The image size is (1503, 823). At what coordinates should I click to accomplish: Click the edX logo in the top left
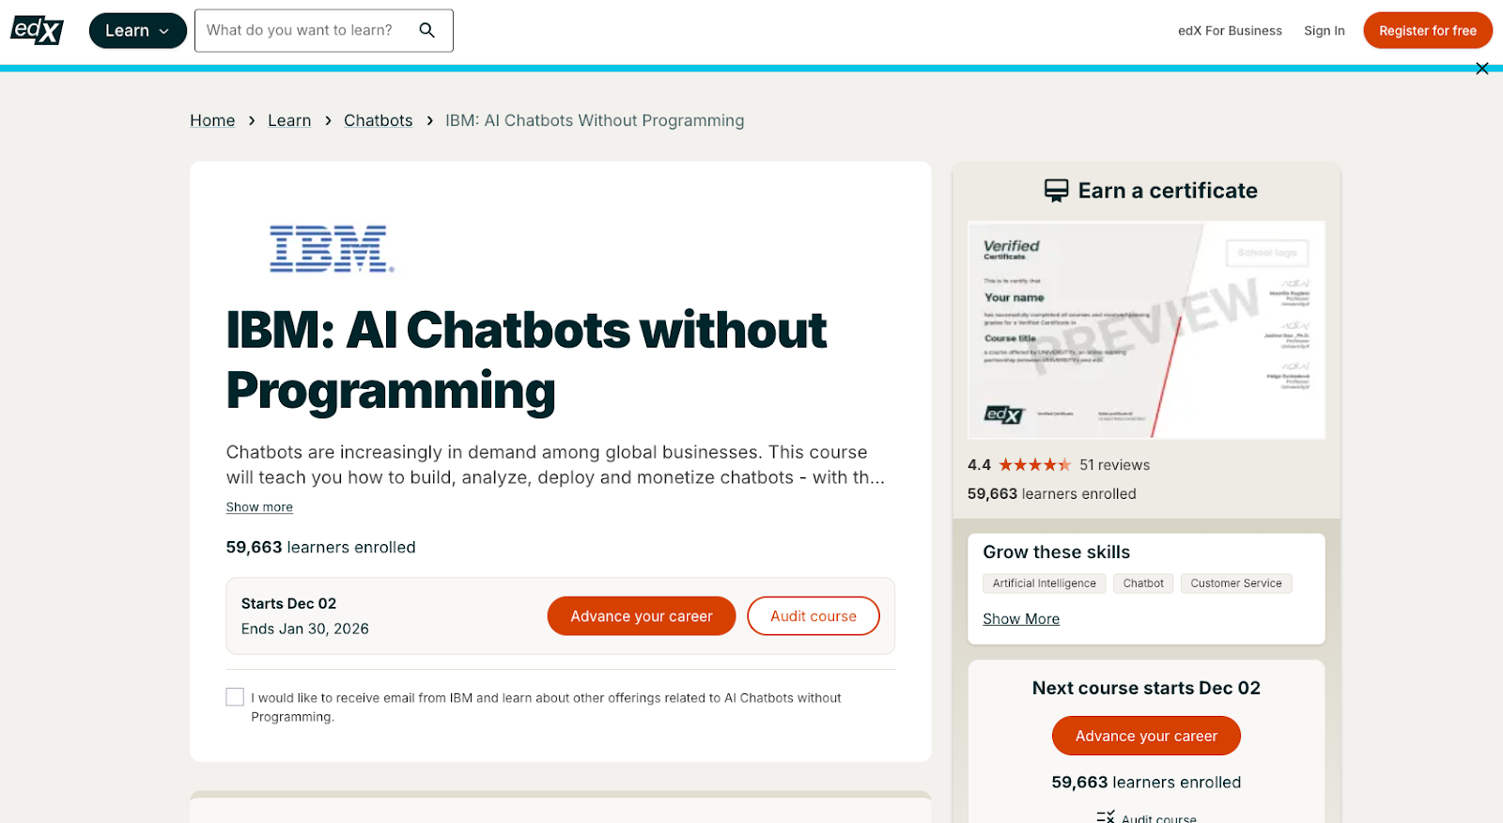coord(36,29)
